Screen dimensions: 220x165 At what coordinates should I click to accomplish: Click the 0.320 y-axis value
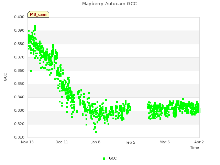click(x=19, y=124)
